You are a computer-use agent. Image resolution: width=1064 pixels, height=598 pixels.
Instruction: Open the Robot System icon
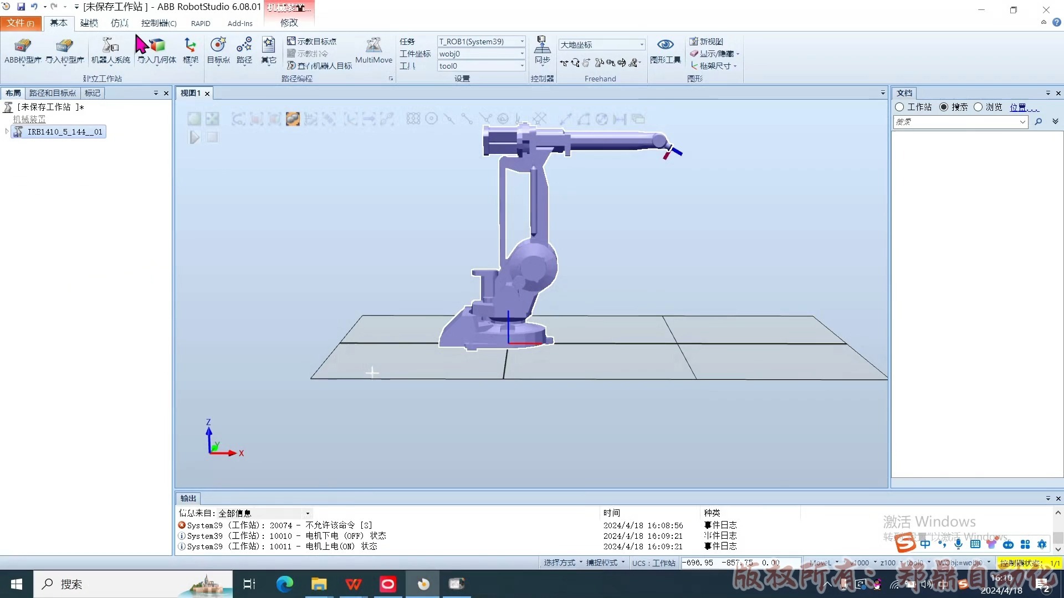110,45
